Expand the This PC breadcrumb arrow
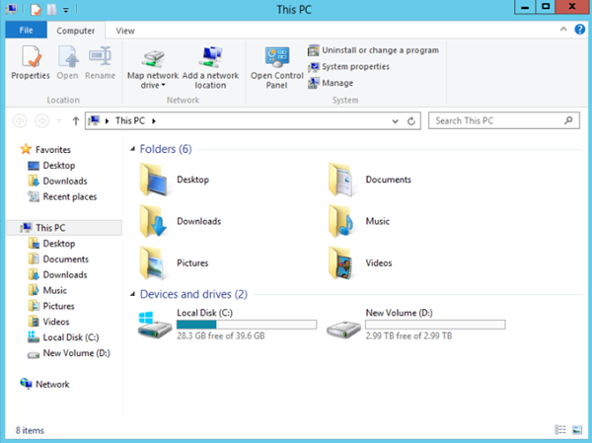The width and height of the screenshot is (592, 443). [154, 121]
